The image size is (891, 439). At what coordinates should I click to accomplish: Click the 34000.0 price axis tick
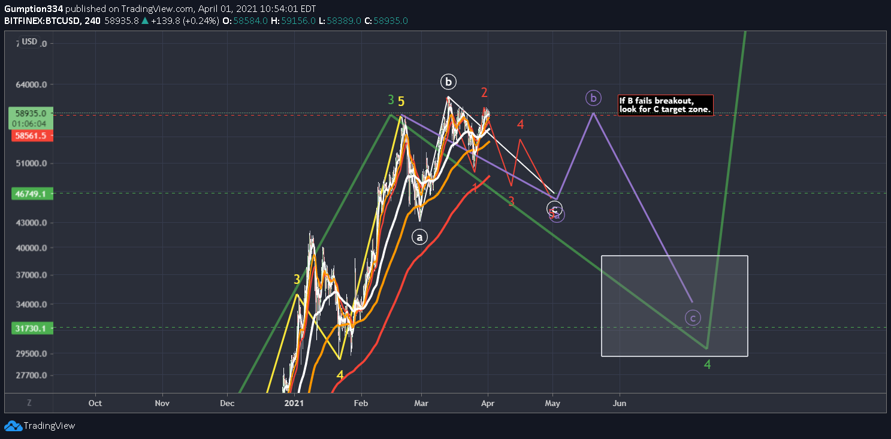[x=32, y=304]
